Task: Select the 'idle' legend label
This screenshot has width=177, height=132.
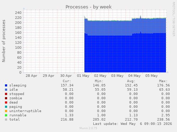Action: (14, 90)
